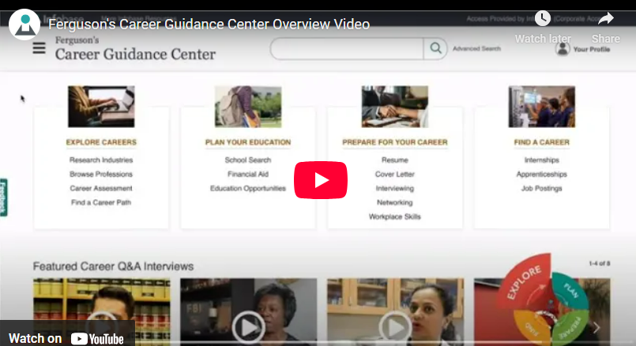Viewport: 636px width, 346px height.
Task: Open the video title link
Action: [209, 24]
